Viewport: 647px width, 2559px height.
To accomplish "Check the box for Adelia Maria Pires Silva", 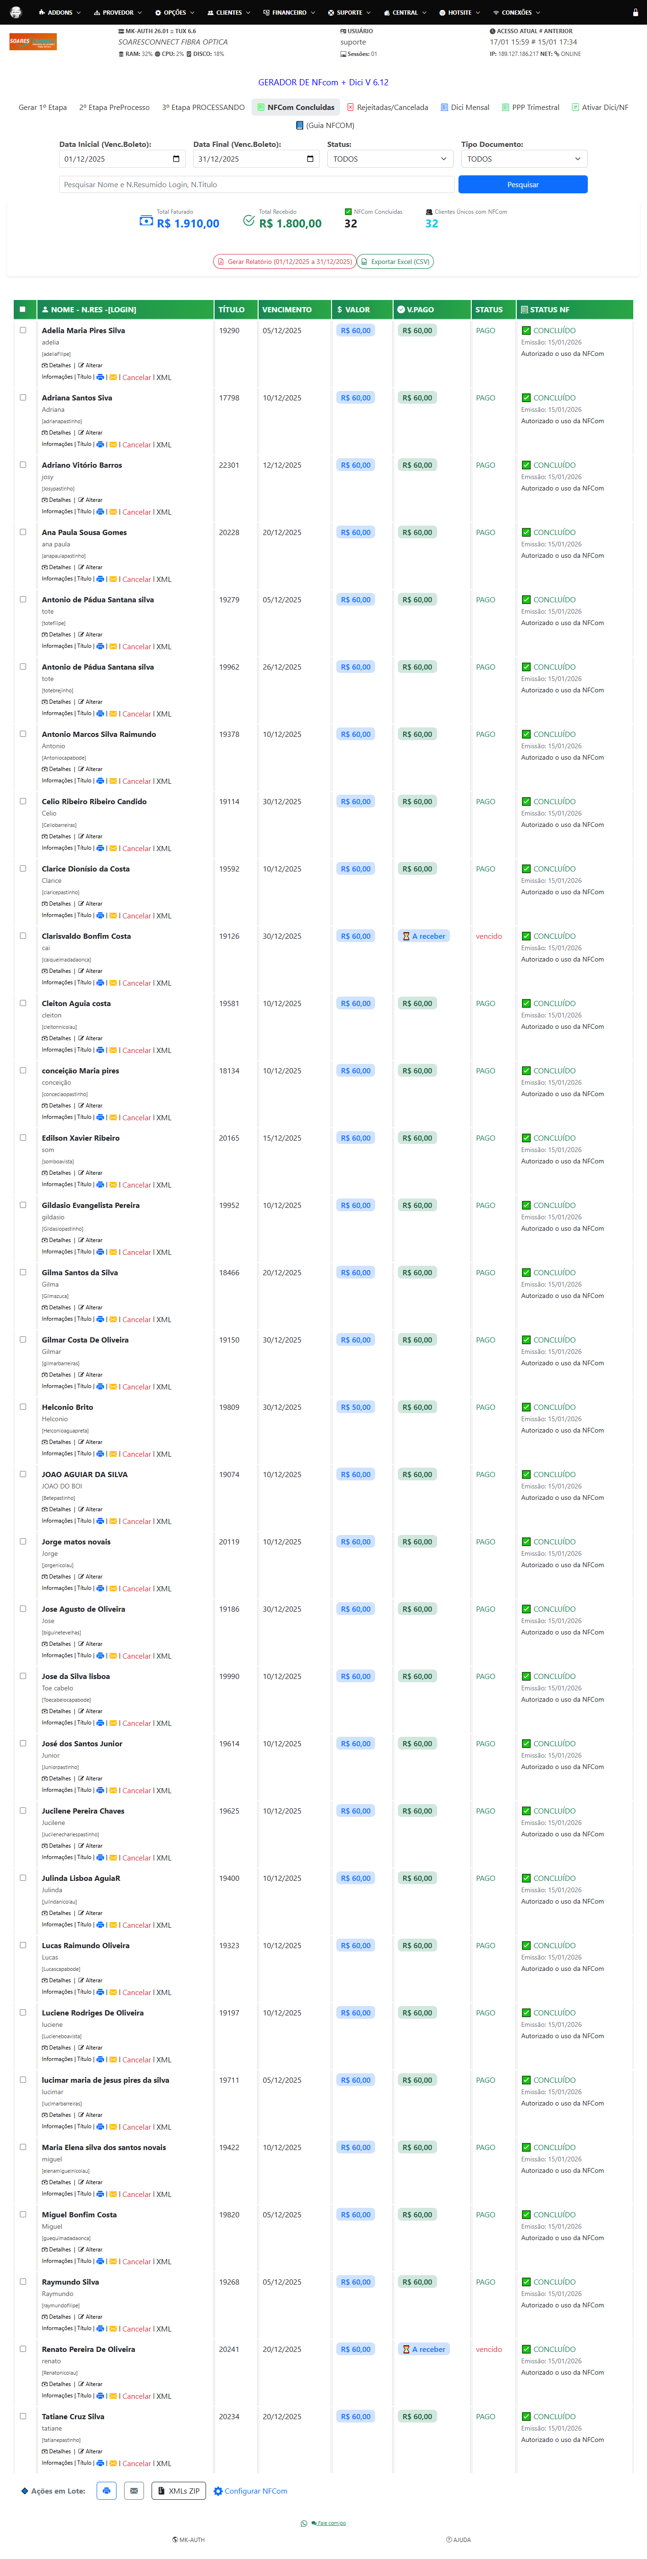I will click(23, 331).
